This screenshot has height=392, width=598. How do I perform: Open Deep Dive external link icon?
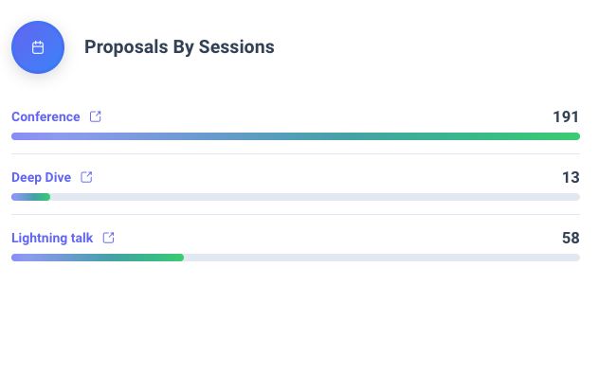tap(86, 177)
